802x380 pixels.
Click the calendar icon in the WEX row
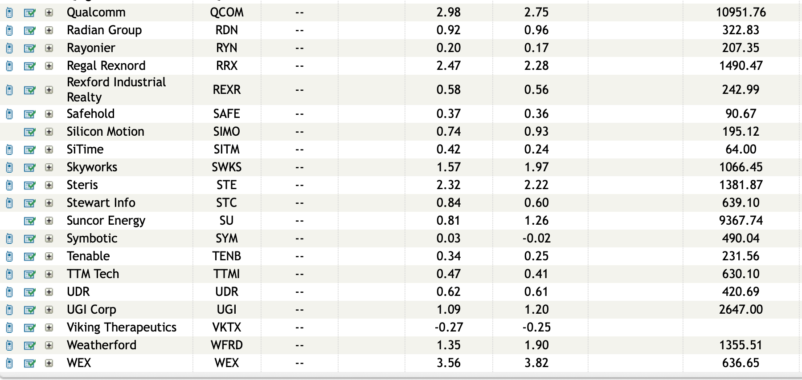(29, 364)
